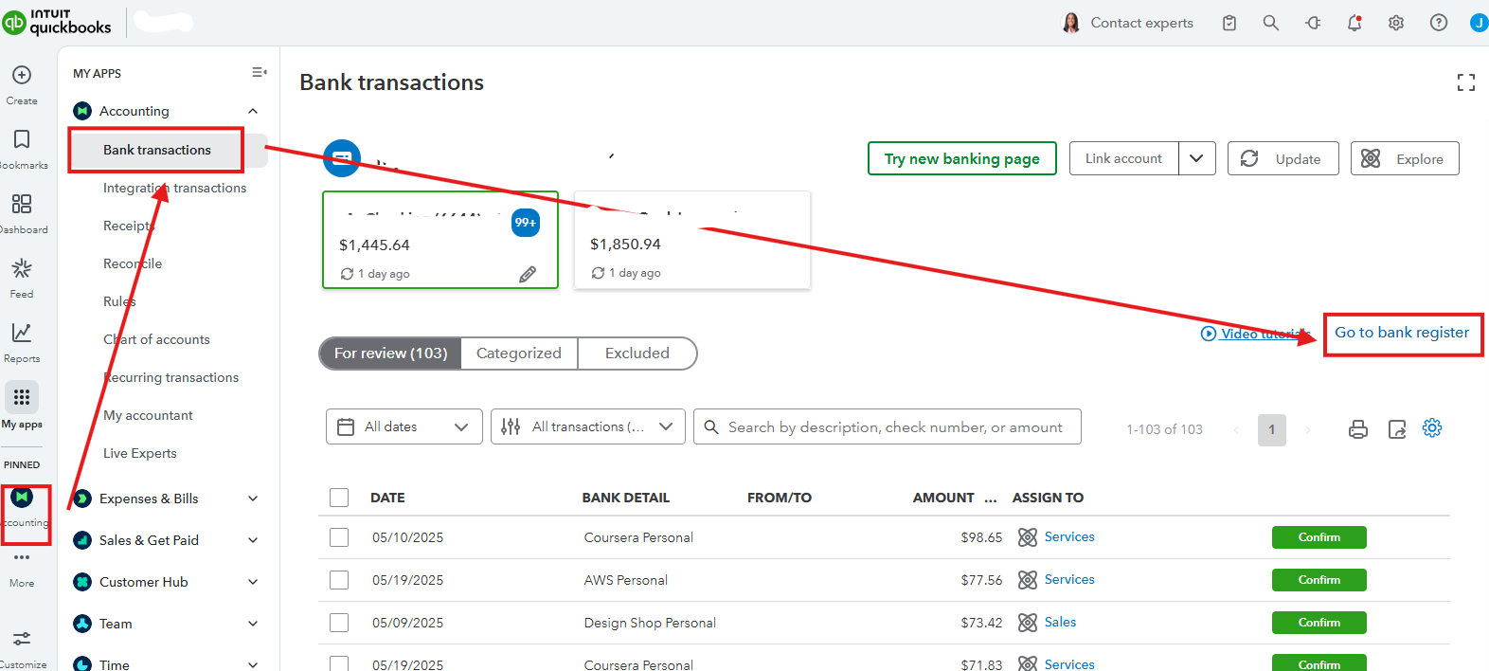Collapse the My Apps menu panel
Viewport: 1489px width, 671px height.
(x=259, y=72)
